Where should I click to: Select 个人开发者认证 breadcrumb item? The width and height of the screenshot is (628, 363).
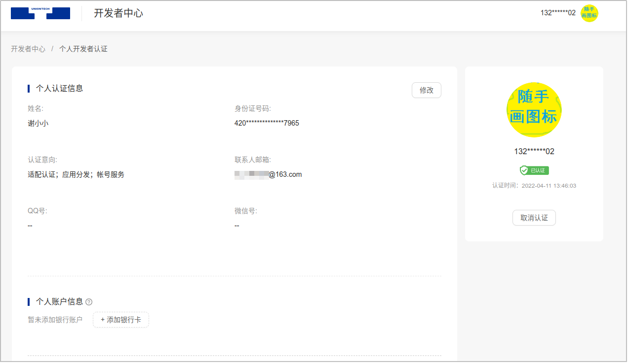pyautogui.click(x=83, y=49)
